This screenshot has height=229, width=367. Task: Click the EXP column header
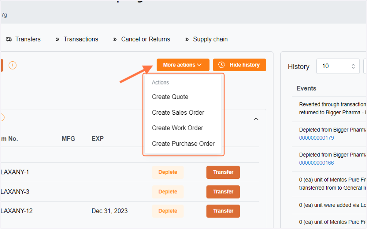(98, 139)
